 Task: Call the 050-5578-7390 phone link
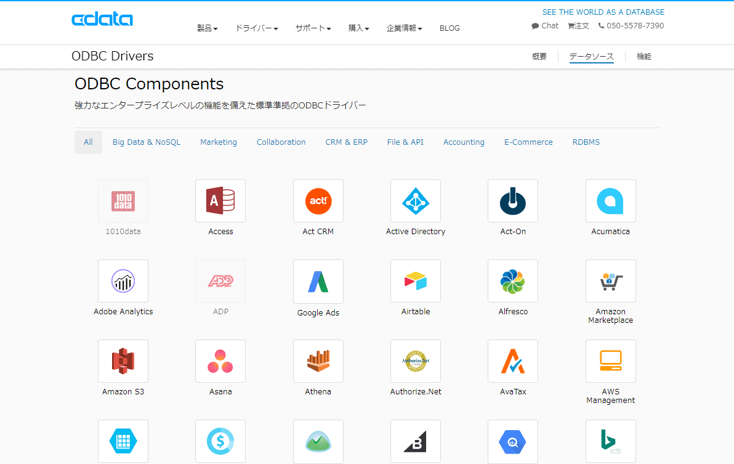pos(631,26)
